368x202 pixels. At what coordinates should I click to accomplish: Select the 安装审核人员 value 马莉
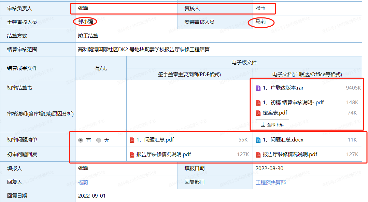point(260,22)
